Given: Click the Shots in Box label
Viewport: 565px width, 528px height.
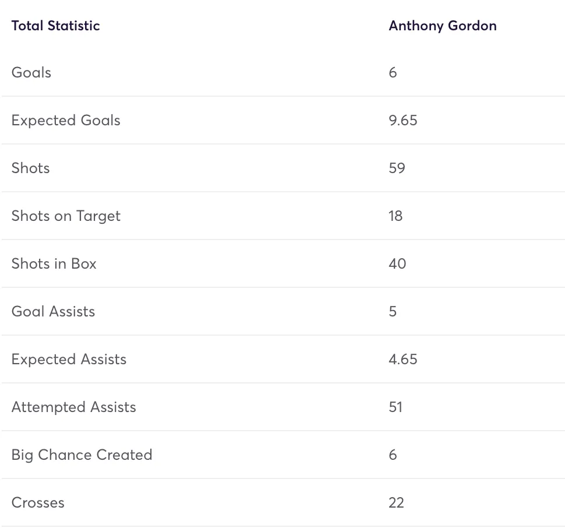Looking at the screenshot, I should (x=54, y=264).
